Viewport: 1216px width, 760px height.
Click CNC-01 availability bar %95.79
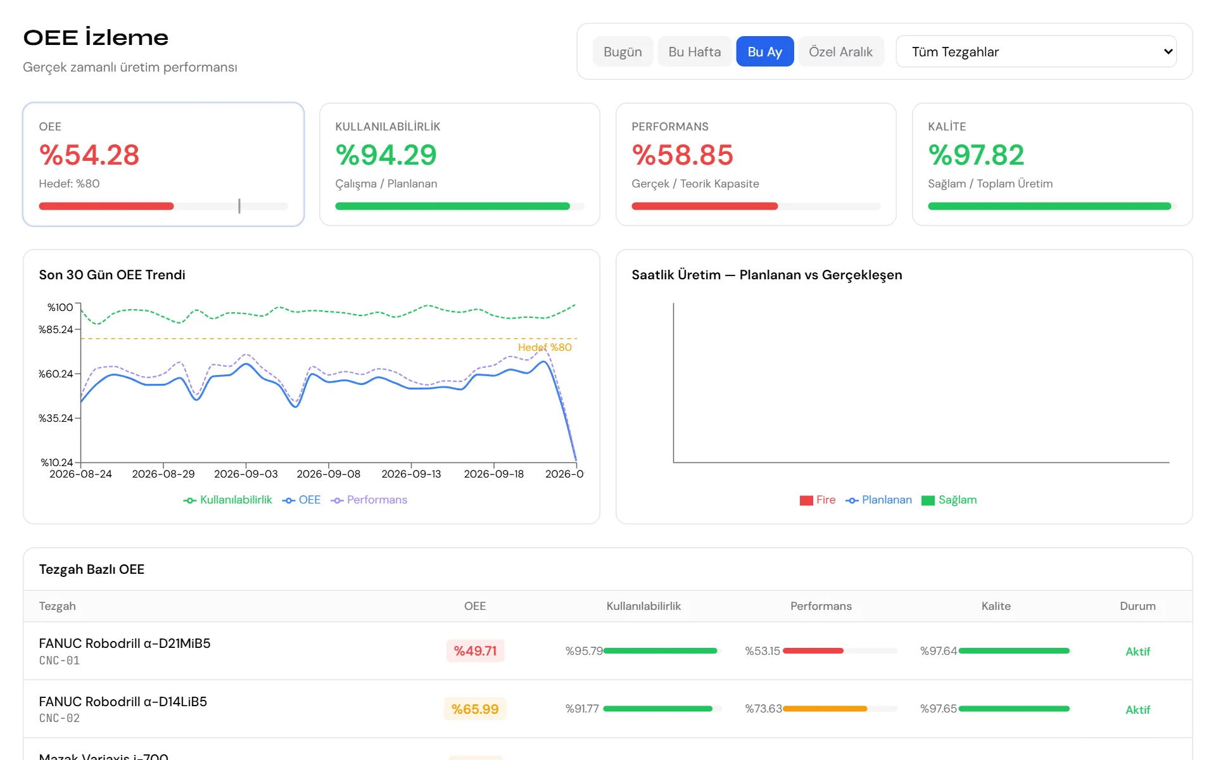pyautogui.click(x=662, y=650)
